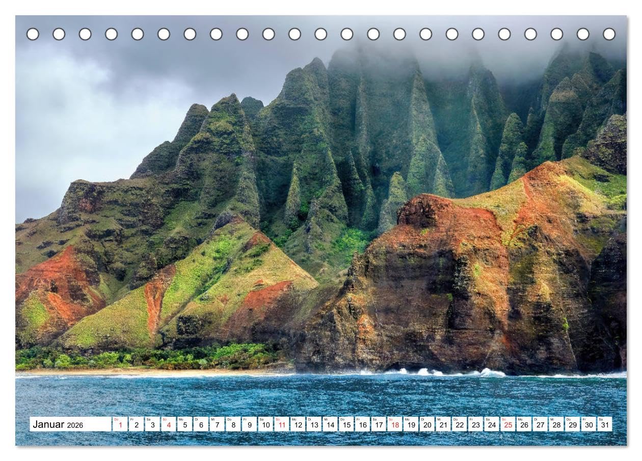Select the red Sunday 25 cell
This screenshot has width=642, height=461.
click(x=508, y=424)
